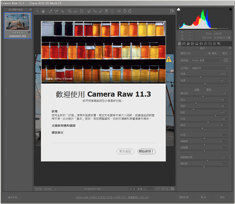
Task: Click the zoom out minus button
Action: (x=37, y=189)
